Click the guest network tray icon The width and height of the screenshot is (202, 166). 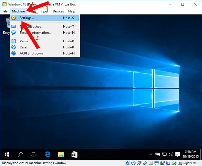click(x=164, y=154)
